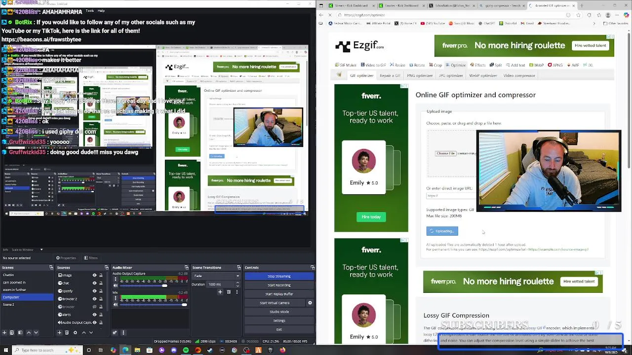
Task: Select the Chattin scene
Action: point(27,275)
